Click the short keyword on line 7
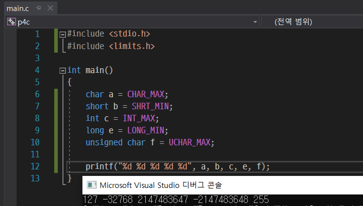This screenshot has height=206, width=363. coord(97,106)
